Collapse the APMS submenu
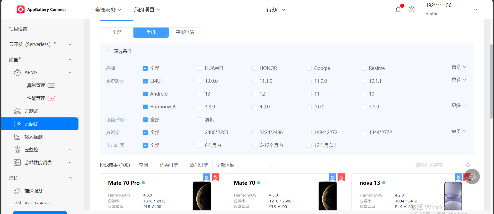 point(70,73)
